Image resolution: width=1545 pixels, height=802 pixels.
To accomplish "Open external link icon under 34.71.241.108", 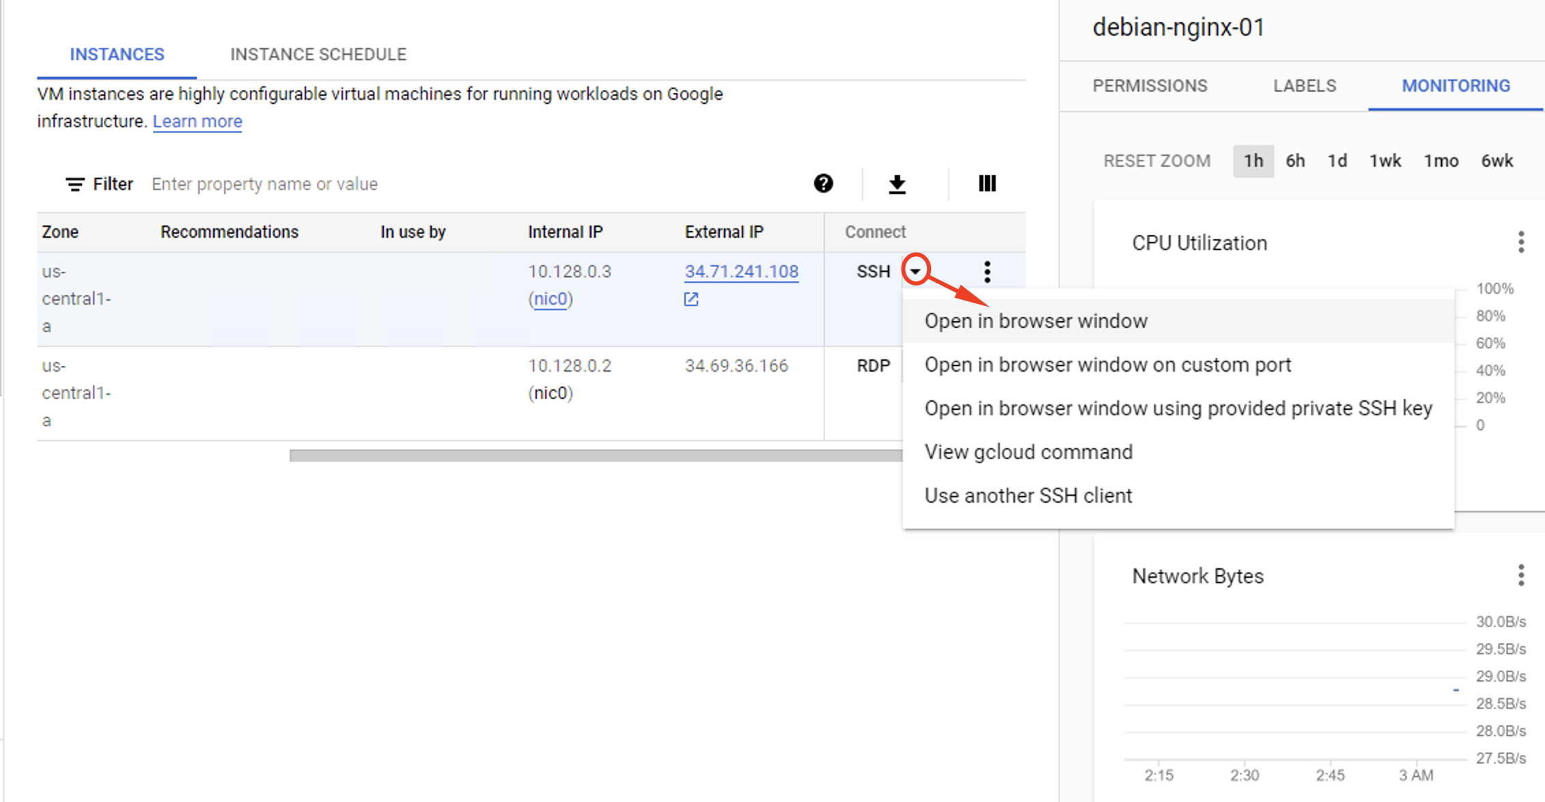I will pos(691,299).
